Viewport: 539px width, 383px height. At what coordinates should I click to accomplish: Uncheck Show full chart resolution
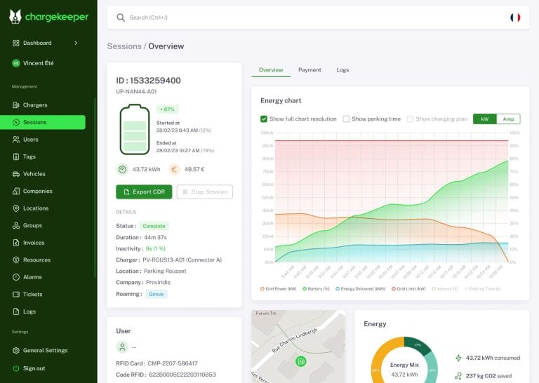coord(264,119)
